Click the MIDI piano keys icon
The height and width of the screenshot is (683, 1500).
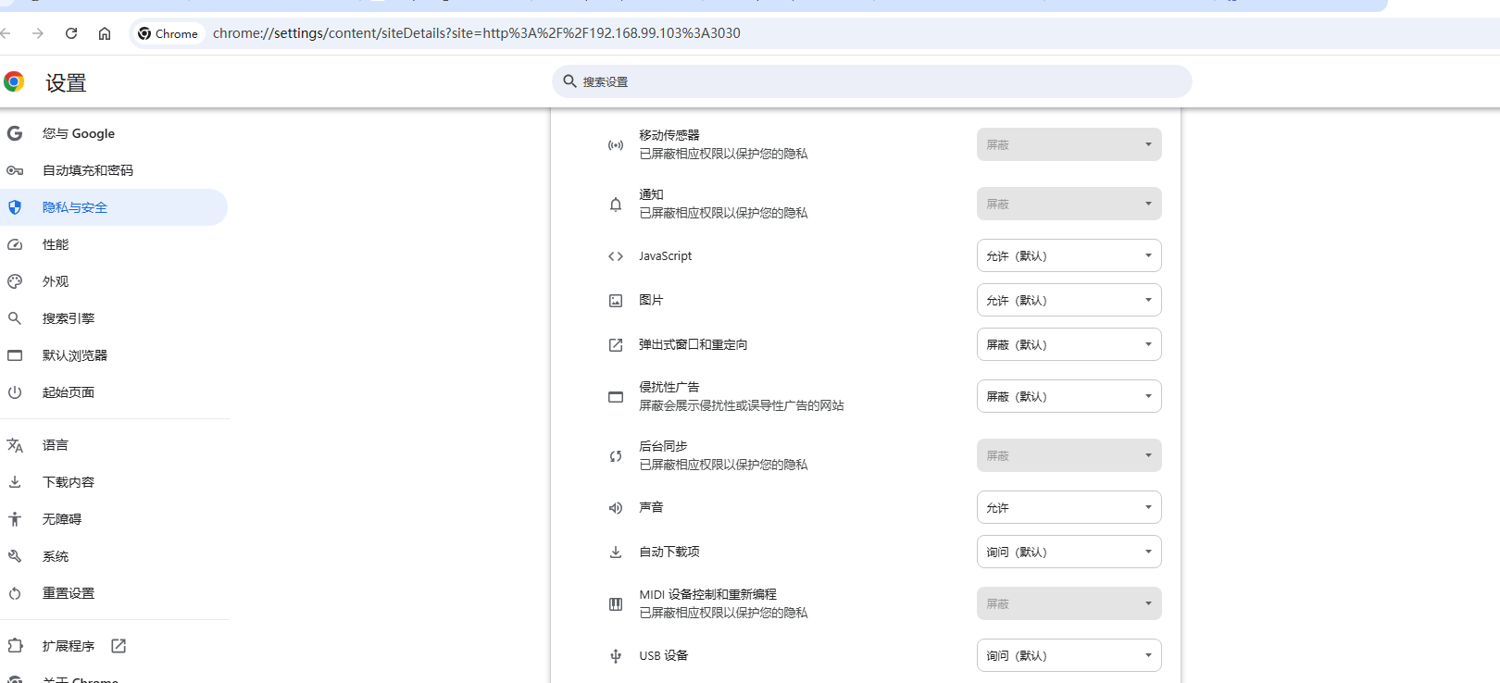point(616,604)
